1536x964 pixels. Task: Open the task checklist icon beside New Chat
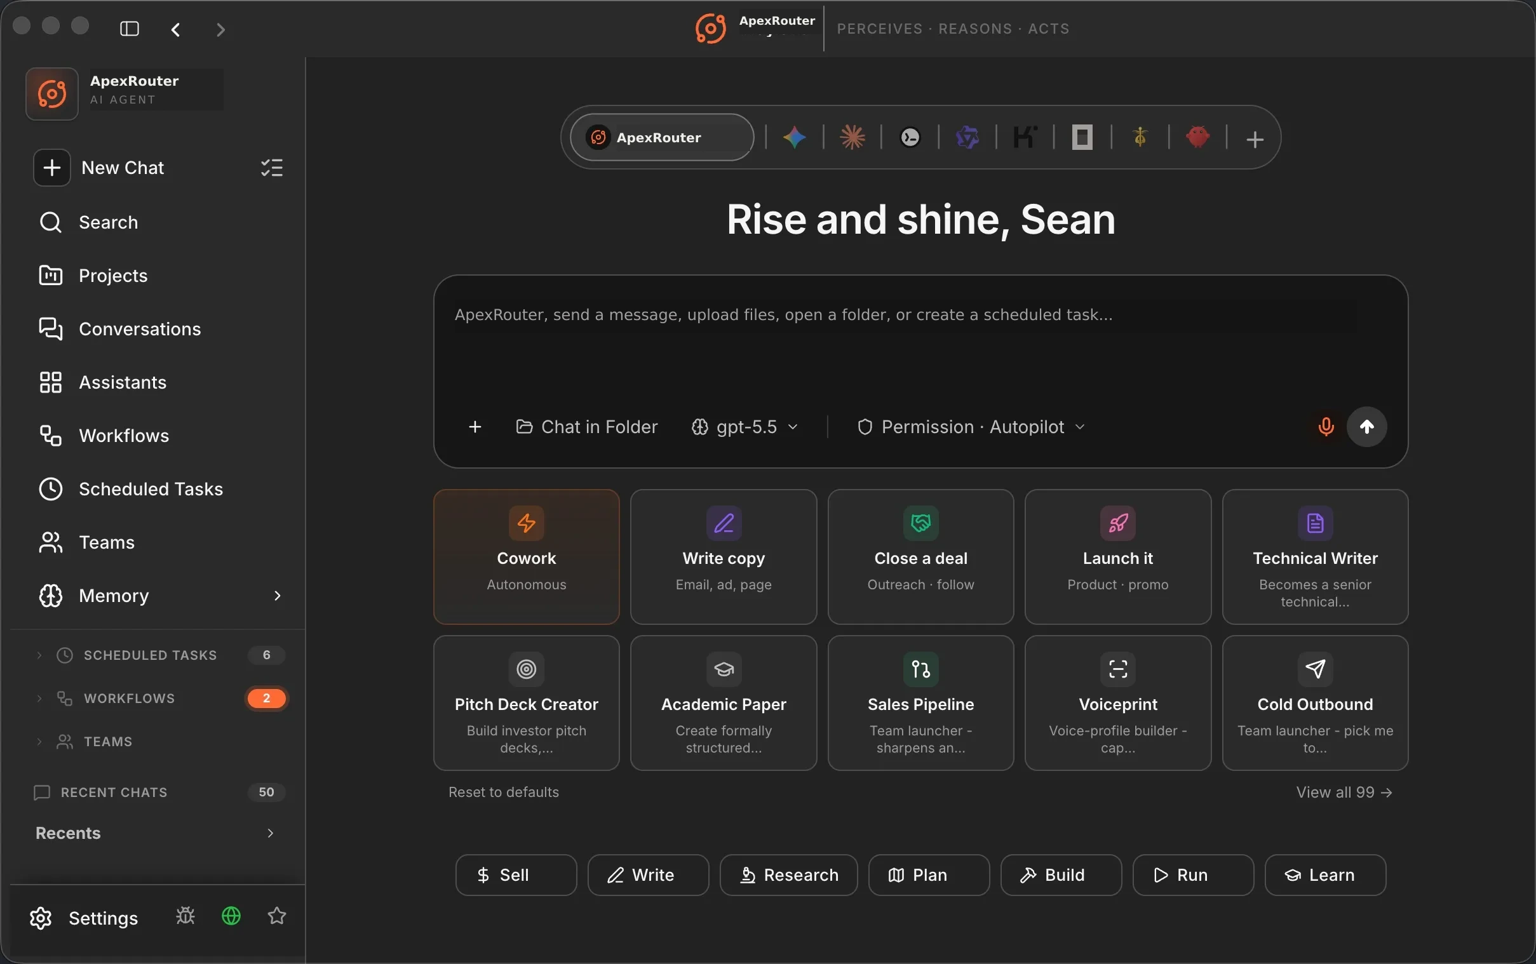click(x=272, y=168)
